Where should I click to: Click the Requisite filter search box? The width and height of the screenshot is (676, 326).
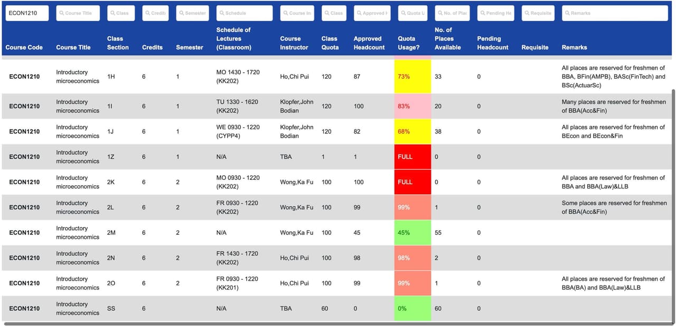[538, 13]
